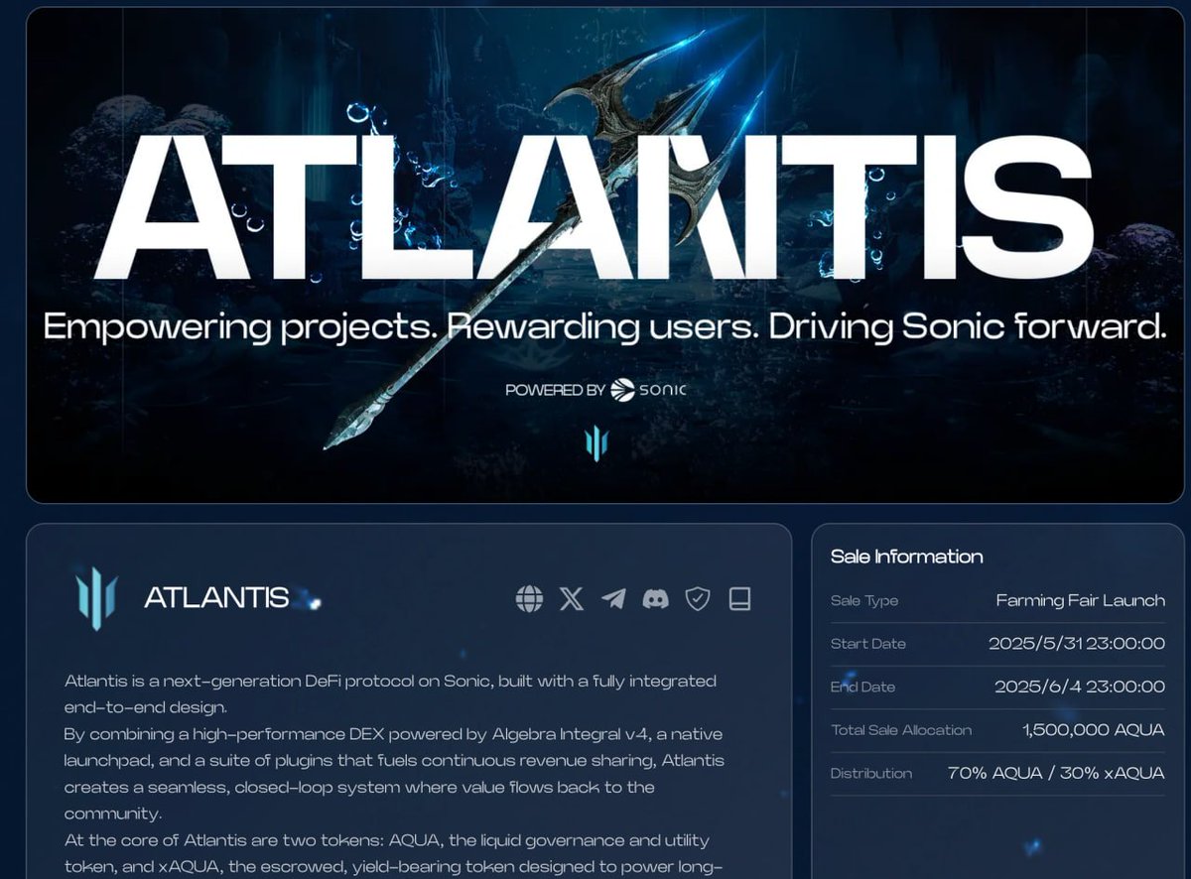Click the "End Date" label
The height and width of the screenshot is (879, 1191).
[863, 687]
